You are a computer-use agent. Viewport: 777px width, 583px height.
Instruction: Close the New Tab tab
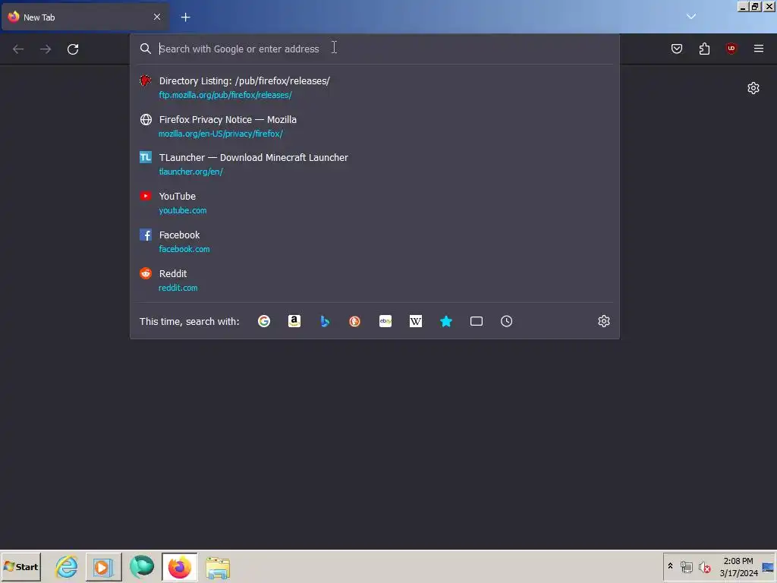157,17
